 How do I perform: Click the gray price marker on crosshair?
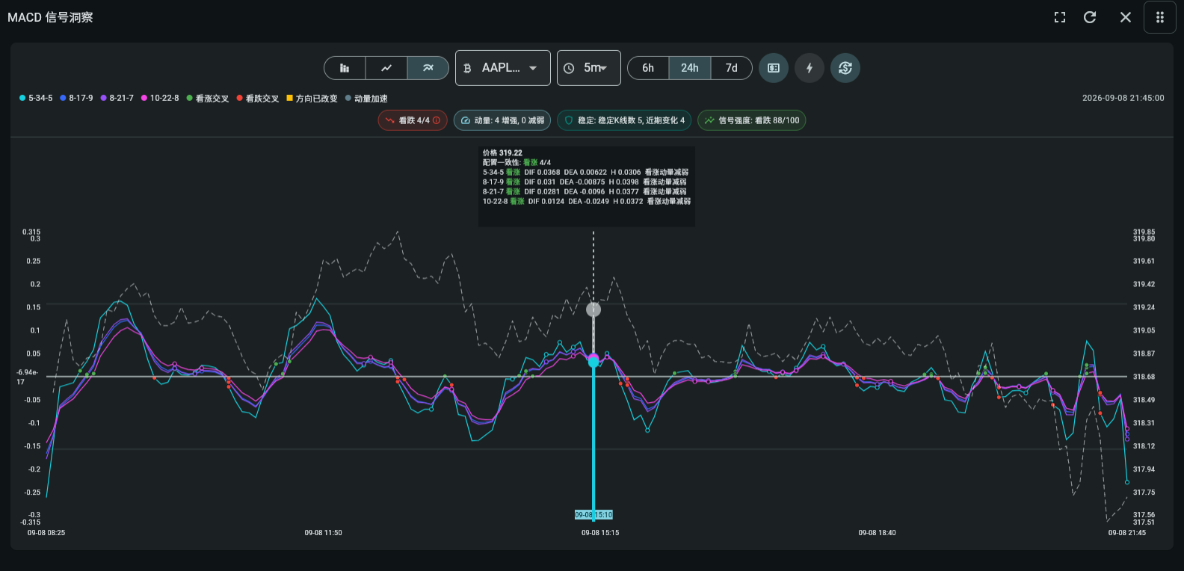tap(593, 309)
